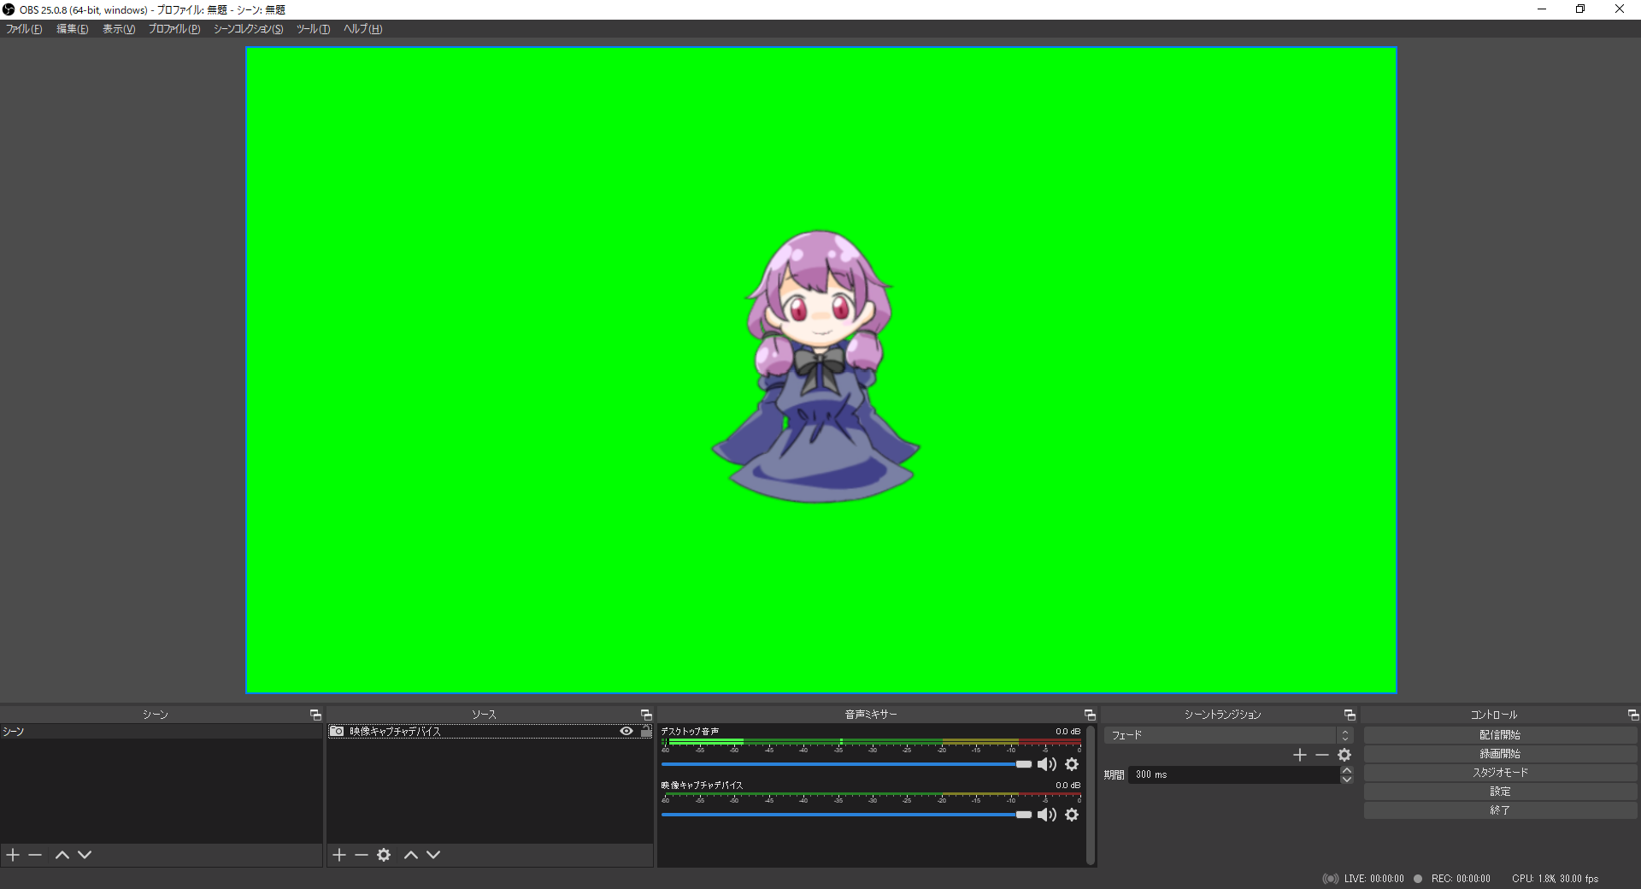This screenshot has height=889, width=1641.
Task: Click LIVE 00:00:00 status text
Action: tap(1373, 879)
